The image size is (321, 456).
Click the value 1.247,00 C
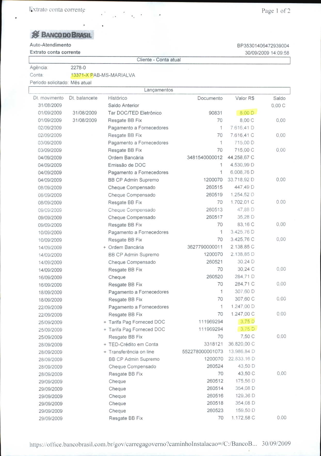243,314
